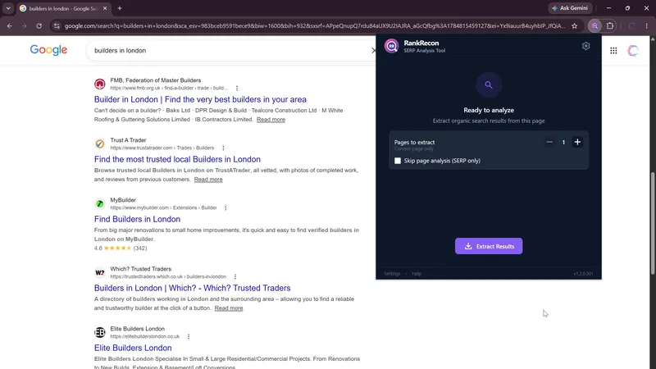Close the builders in london tab
The image size is (656, 369).
click(105, 8)
